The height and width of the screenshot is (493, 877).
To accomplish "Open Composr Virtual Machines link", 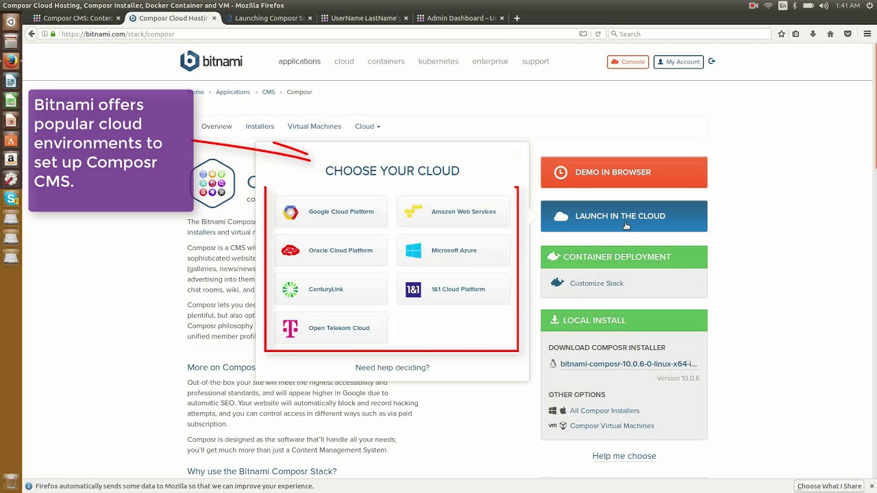I will pos(612,426).
